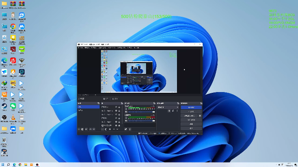Screen dimensions: 298x167
Task: Open the Windows Start menu
Action: 3,165
